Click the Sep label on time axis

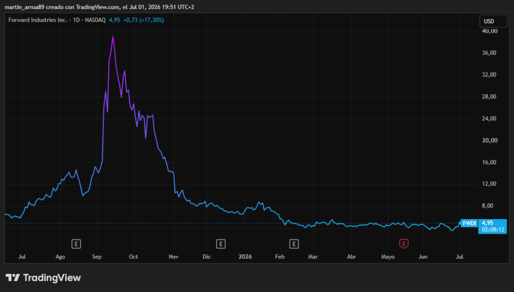97,257
